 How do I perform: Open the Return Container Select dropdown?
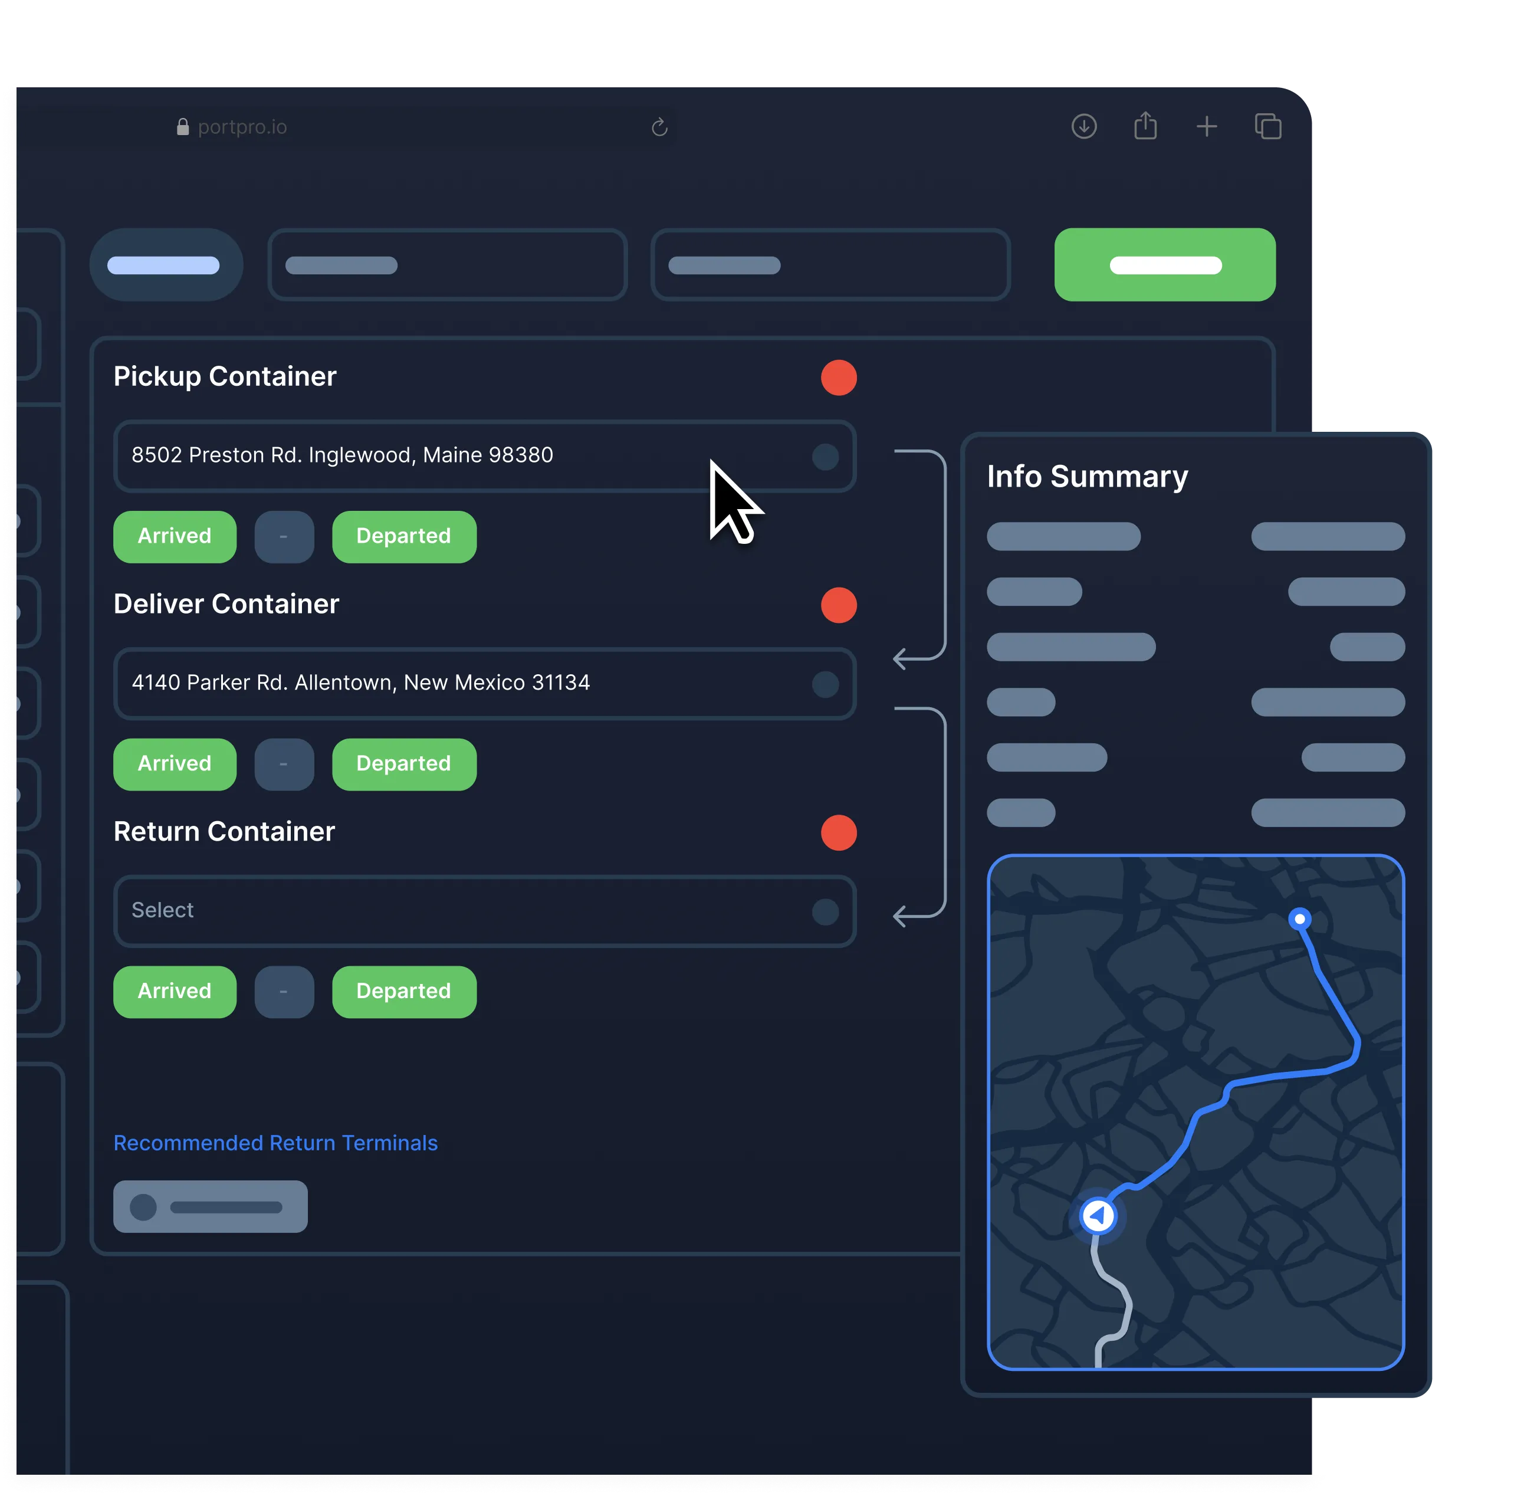tap(825, 911)
